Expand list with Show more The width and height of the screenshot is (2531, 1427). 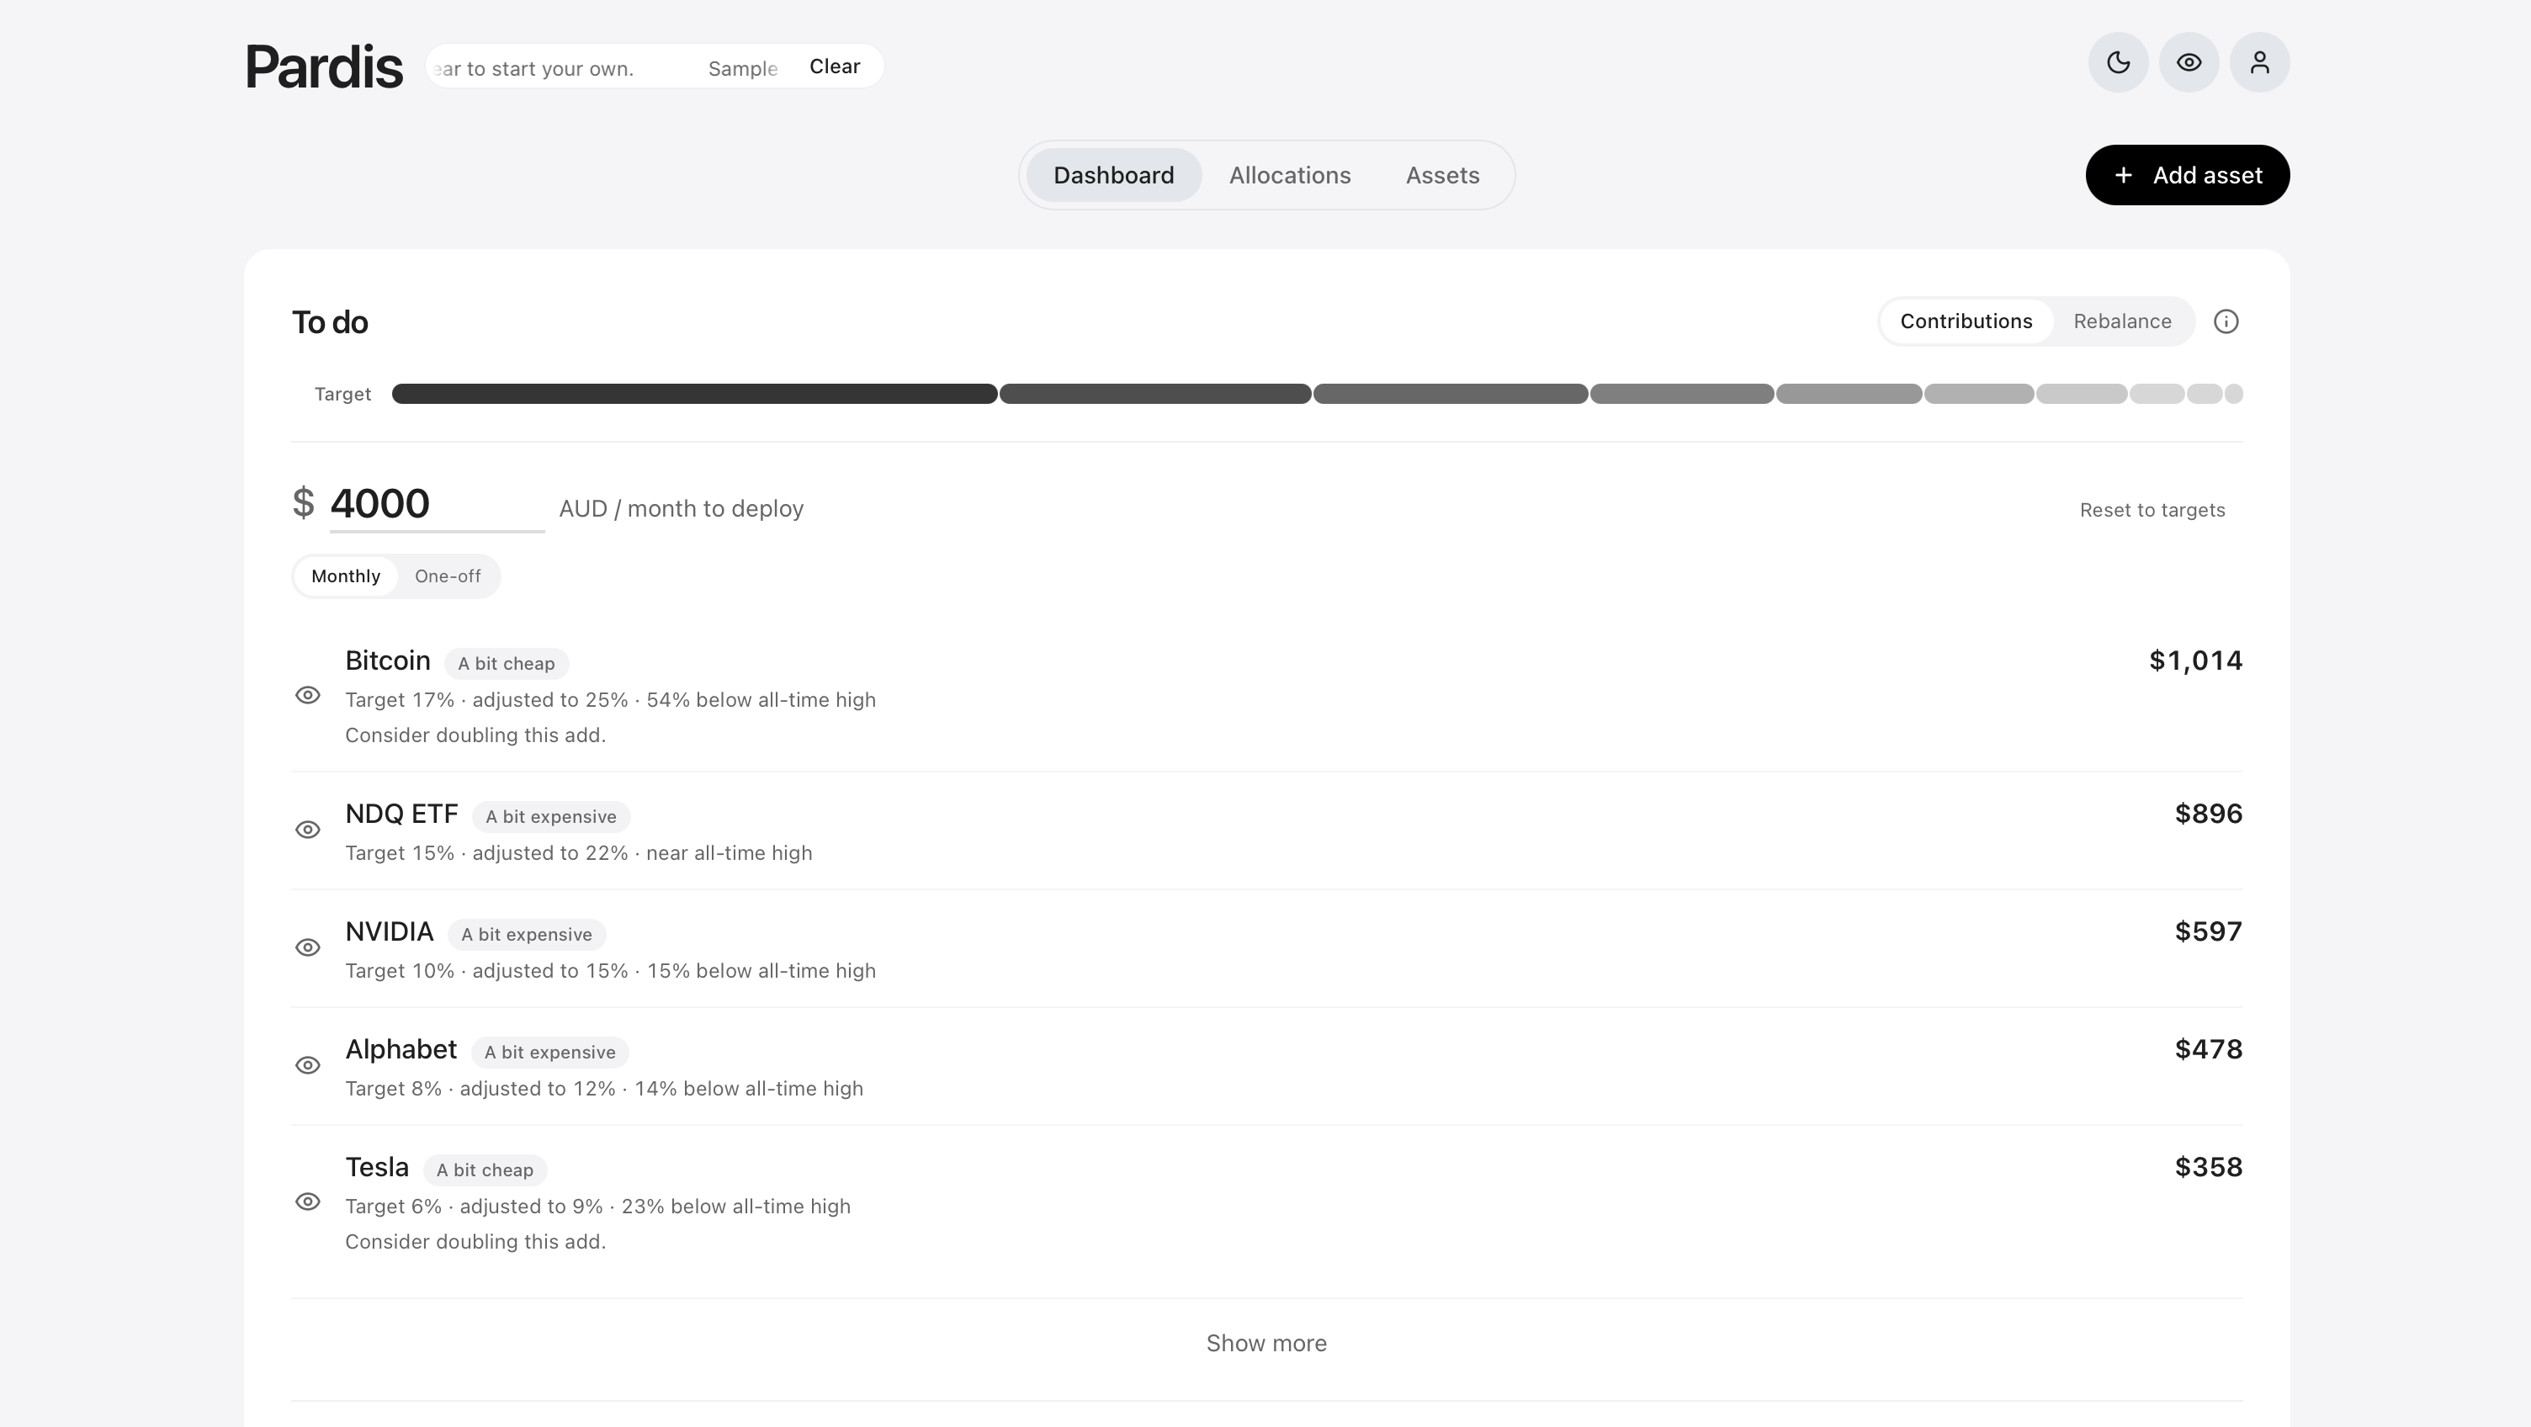[1265, 1344]
